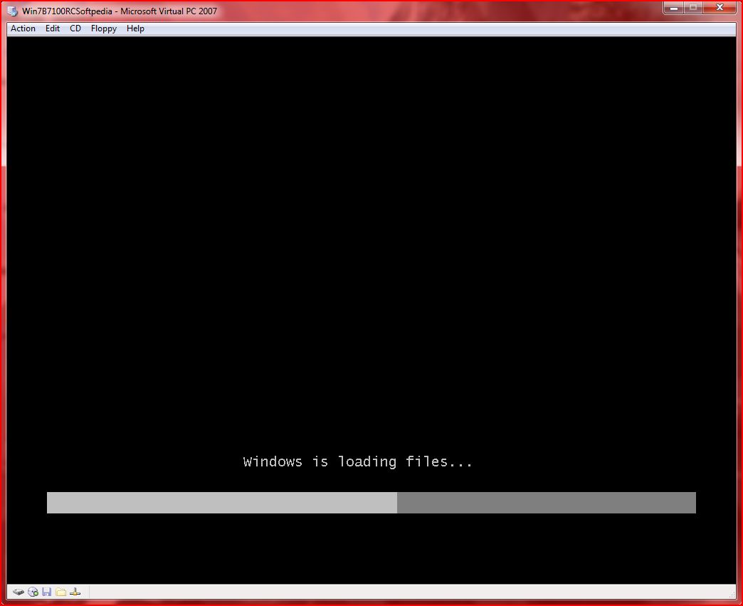Viewport: 743px width, 606px height.
Task: Click the Virtual PC title bar icon
Action: coord(13,11)
